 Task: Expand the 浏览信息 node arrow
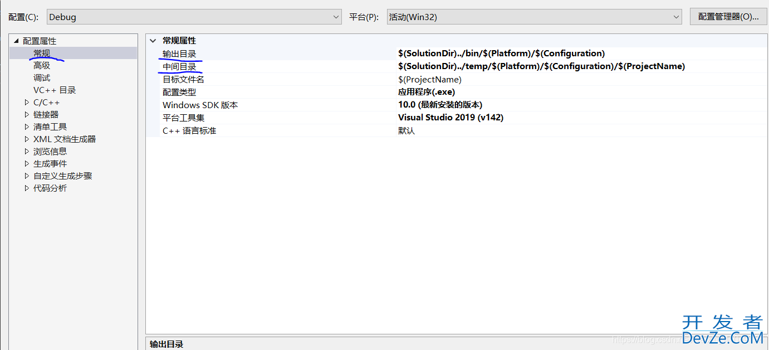[27, 151]
